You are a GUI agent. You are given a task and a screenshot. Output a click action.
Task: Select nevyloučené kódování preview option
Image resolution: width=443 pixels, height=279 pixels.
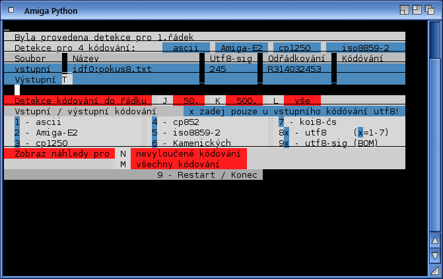click(x=187, y=153)
